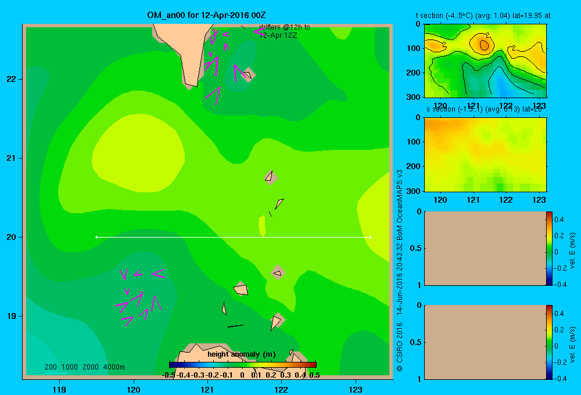This screenshot has width=581, height=395.
Task: Click the west endpoint of white transect line
Action: [x=96, y=237]
